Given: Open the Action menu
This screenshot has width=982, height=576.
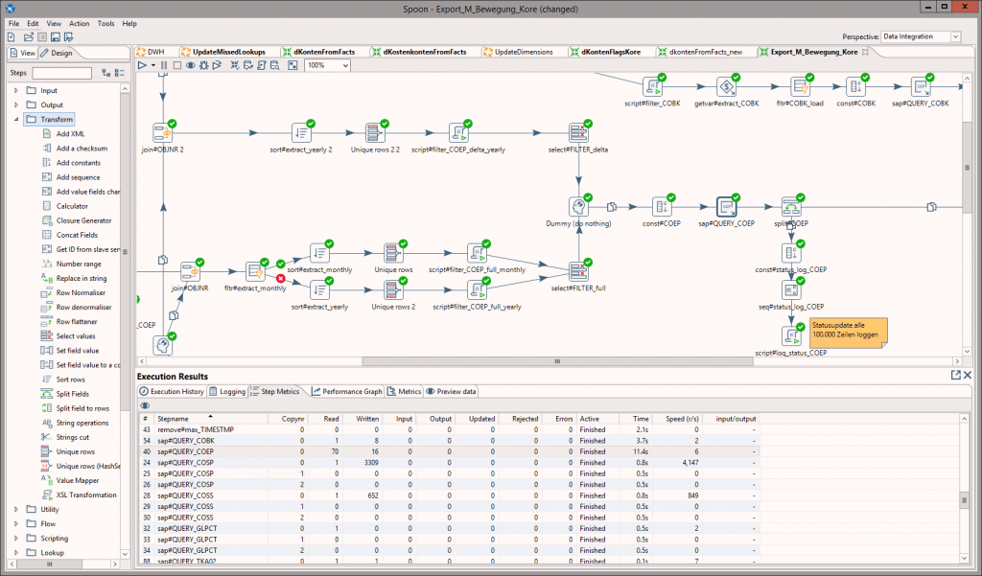Looking at the screenshot, I should pyautogui.click(x=79, y=23).
